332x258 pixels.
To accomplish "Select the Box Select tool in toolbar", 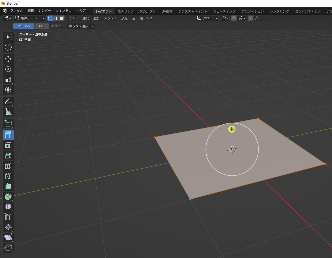I will tap(8, 37).
